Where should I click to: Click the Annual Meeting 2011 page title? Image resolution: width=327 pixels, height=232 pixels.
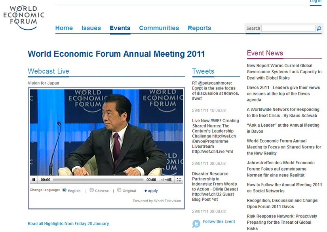(116, 54)
